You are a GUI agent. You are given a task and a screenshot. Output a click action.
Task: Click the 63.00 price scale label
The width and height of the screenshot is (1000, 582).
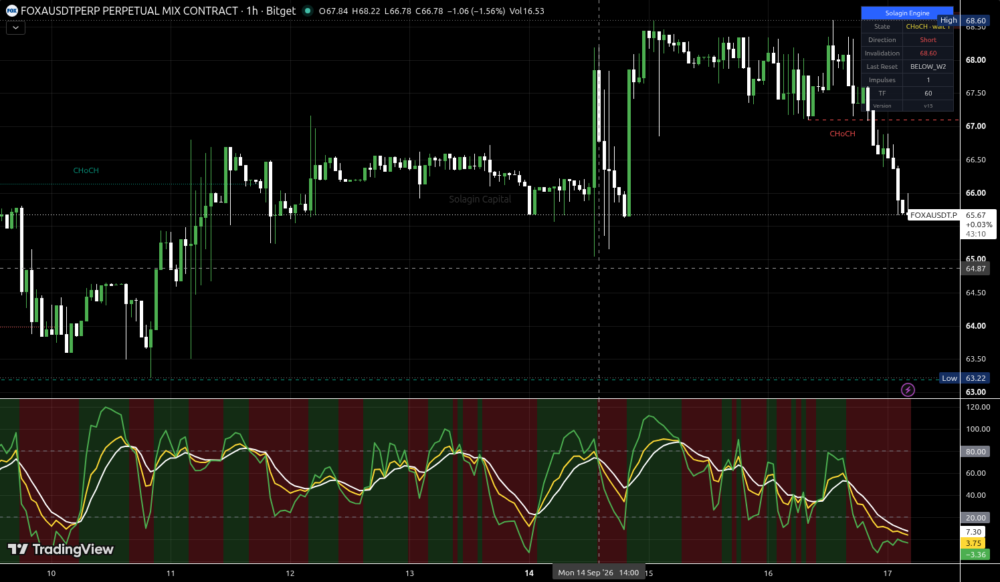coord(975,392)
